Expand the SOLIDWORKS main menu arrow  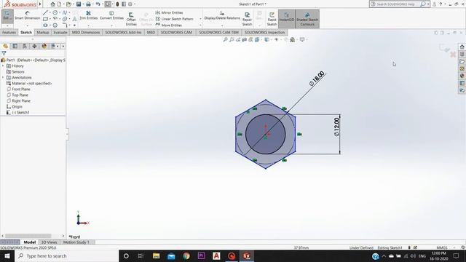tap(40, 4)
